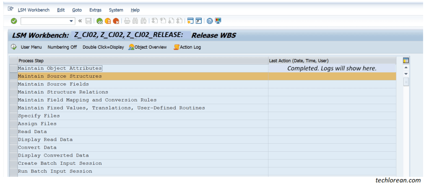
Task: Click the Previous Page icon
Action: click(163, 21)
